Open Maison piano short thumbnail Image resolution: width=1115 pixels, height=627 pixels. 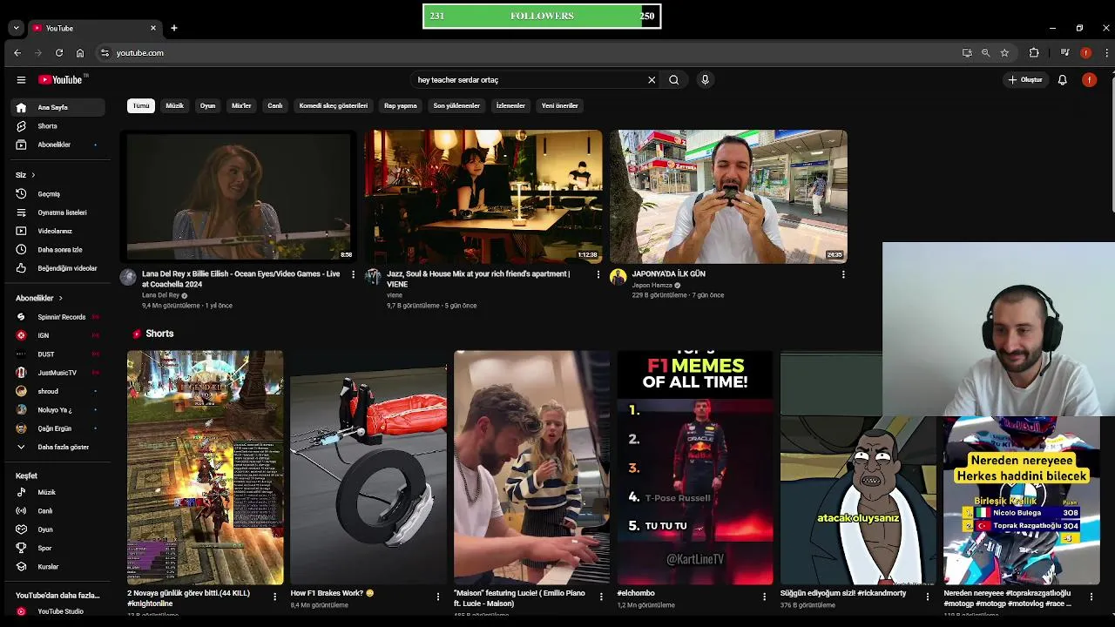tap(531, 467)
